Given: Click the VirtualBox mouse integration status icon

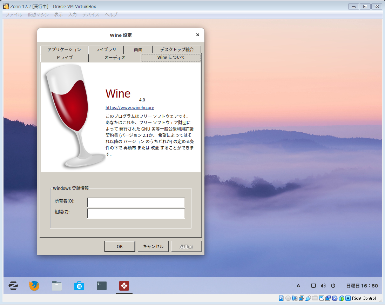Looking at the screenshot, I should (x=341, y=298).
